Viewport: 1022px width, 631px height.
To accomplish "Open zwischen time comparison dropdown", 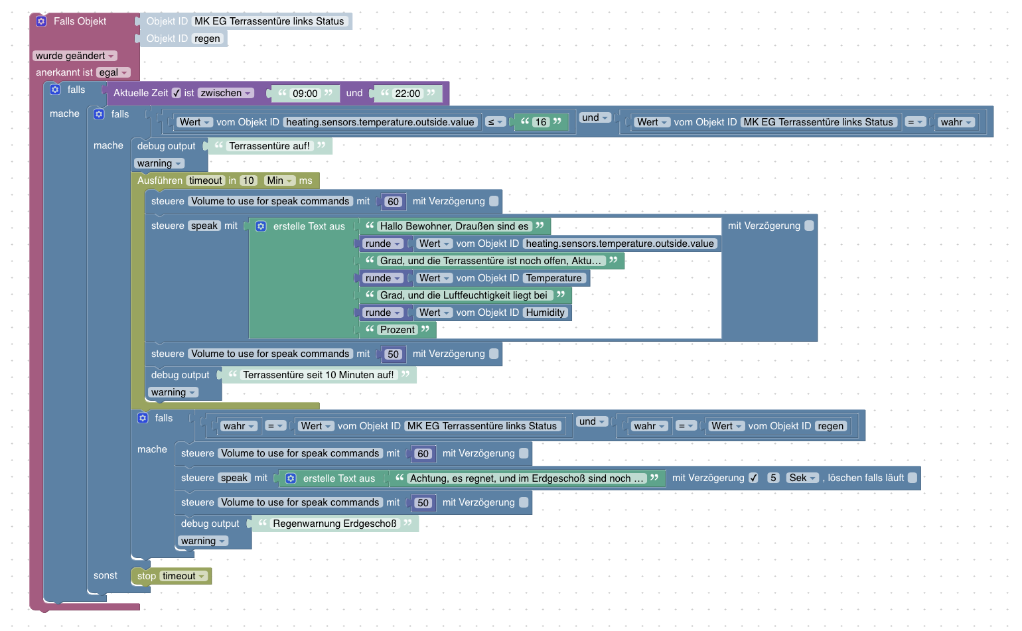I will coord(226,93).
